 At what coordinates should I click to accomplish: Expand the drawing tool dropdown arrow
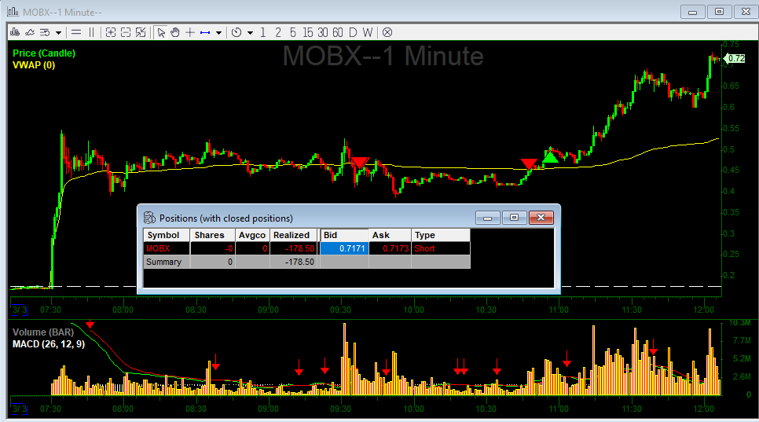pyautogui.click(x=218, y=33)
